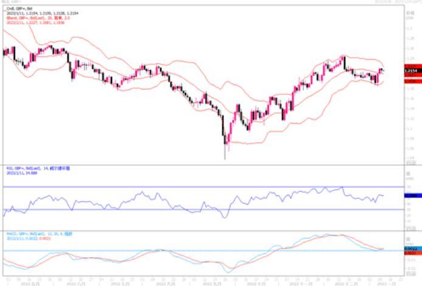The height and width of the screenshot is (286, 422).
Task: Click the chart title text at top-left corner
Action: 10,2
